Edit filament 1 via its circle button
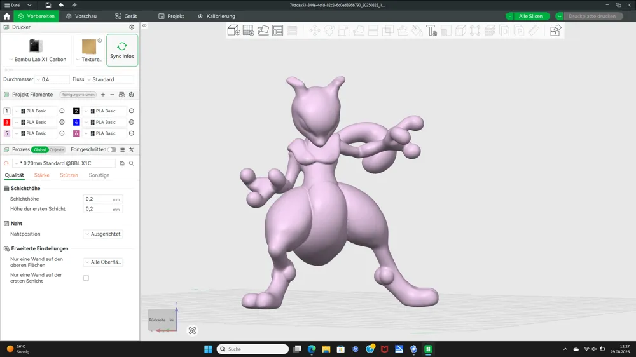The width and height of the screenshot is (636, 357). [x=62, y=111]
